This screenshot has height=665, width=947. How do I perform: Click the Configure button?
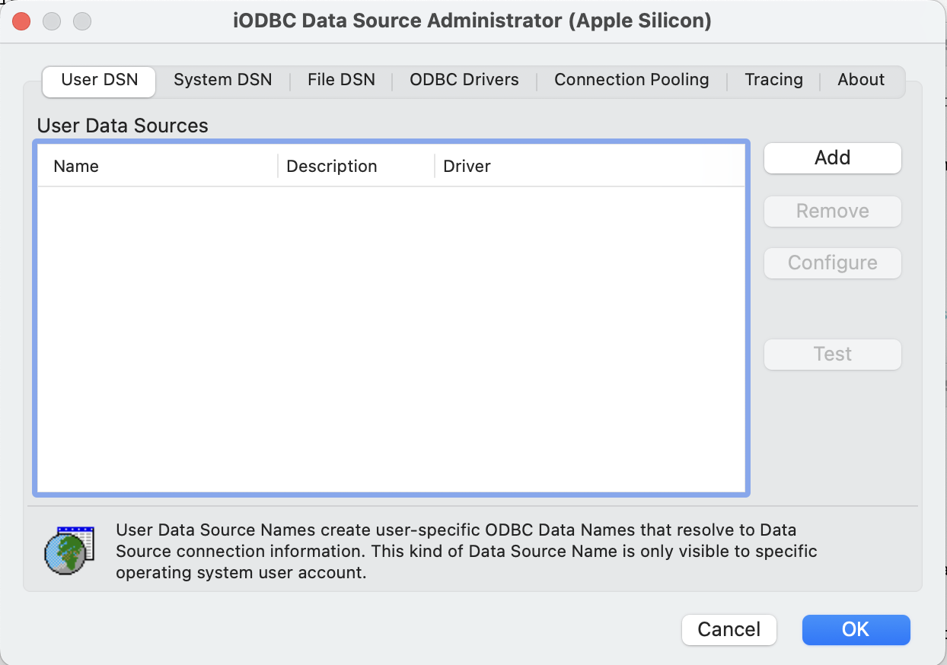pyautogui.click(x=832, y=263)
